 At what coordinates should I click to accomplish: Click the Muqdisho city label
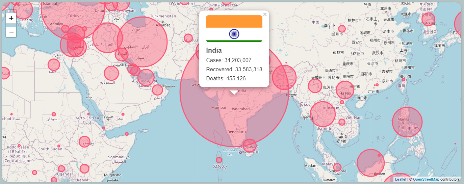click(x=113, y=175)
